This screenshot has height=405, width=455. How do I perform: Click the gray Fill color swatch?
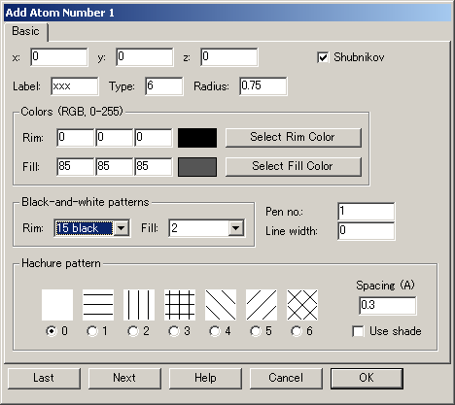(x=197, y=167)
